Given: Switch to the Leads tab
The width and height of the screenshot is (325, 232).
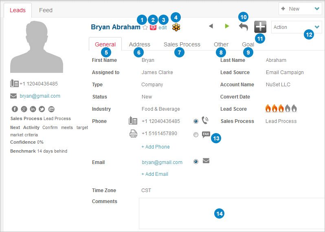Looking at the screenshot, I should click(18, 10).
